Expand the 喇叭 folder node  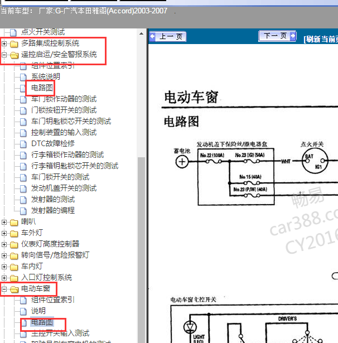pyautogui.click(x=4, y=222)
